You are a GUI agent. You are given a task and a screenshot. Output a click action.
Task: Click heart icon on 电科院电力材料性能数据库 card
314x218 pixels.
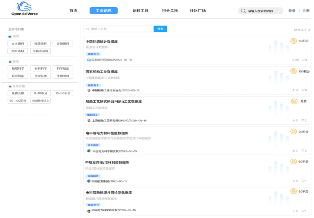303,151
